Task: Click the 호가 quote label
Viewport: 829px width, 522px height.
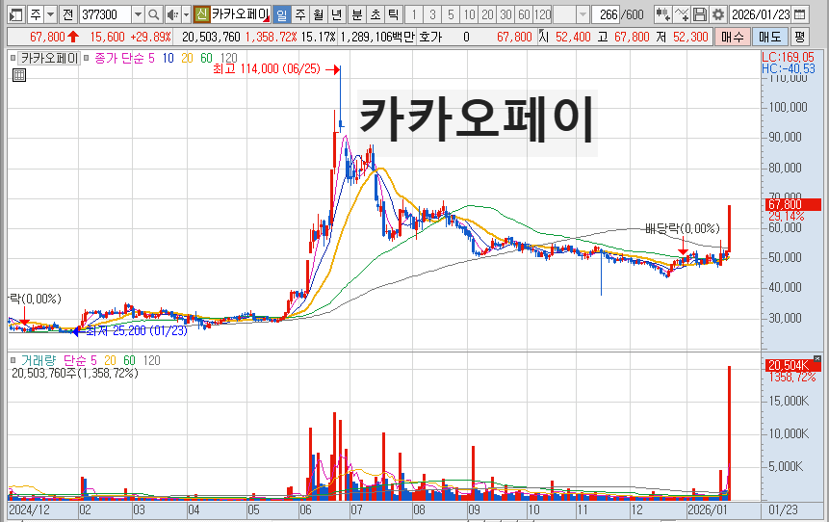Action: (x=429, y=37)
